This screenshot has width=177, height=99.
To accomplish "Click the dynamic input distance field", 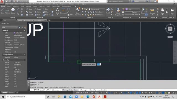I will click(x=98, y=64).
